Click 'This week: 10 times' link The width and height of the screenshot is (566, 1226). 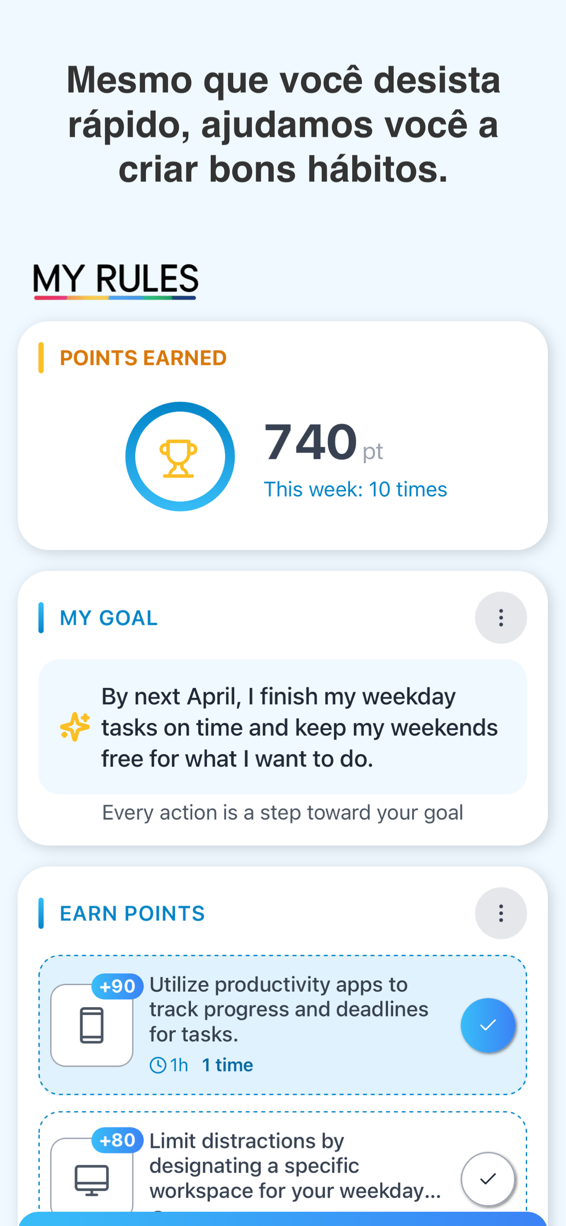pos(355,489)
